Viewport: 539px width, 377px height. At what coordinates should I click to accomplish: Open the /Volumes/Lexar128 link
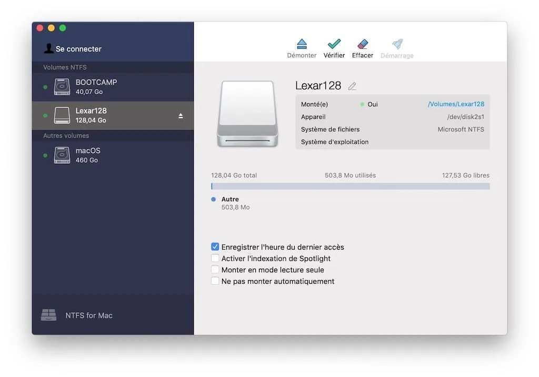point(457,104)
